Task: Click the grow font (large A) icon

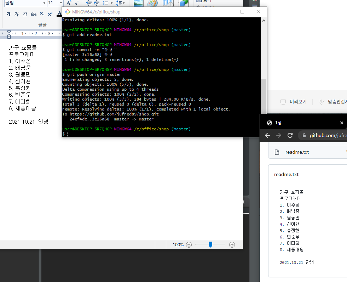Action: 69,3
